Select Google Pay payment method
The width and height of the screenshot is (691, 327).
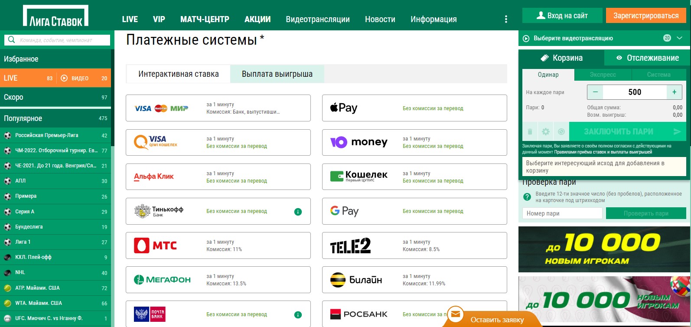tap(414, 211)
